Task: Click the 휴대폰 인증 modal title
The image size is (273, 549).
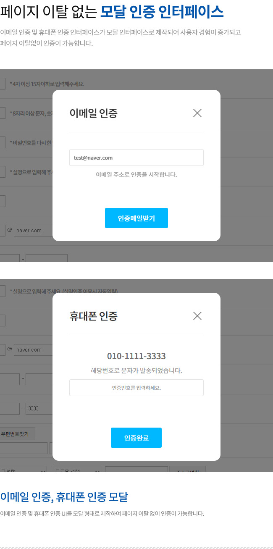Action: [93, 316]
